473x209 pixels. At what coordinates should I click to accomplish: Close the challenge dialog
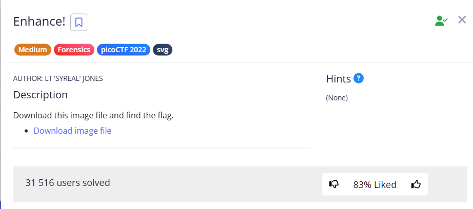tap(462, 20)
